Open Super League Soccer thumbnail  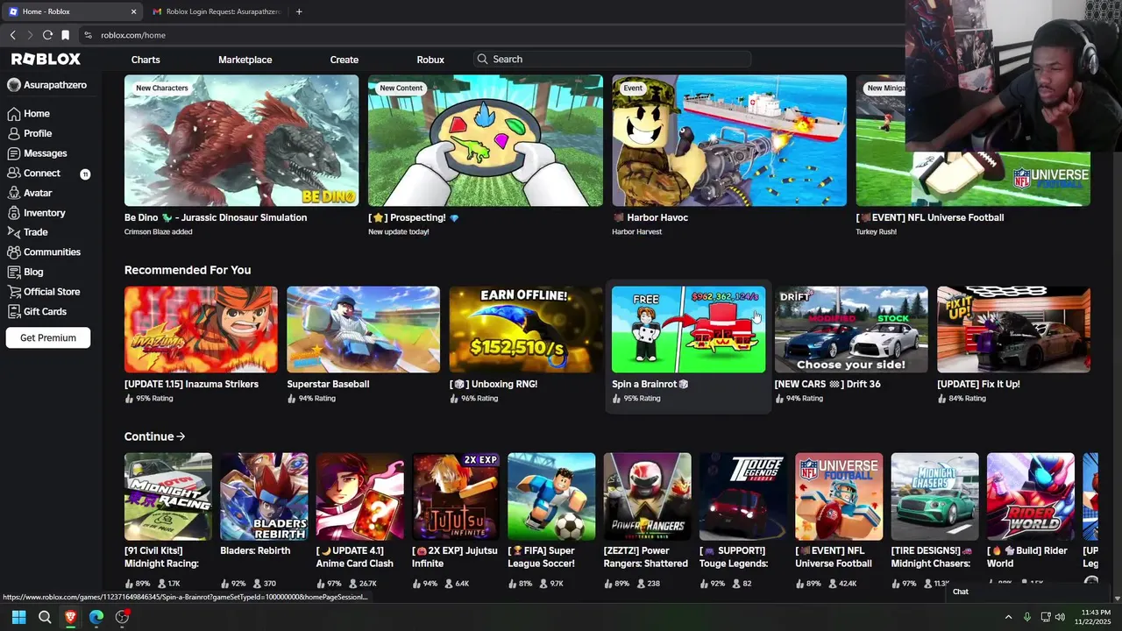click(551, 497)
